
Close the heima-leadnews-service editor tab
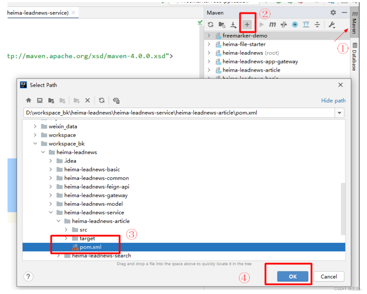click(x=73, y=13)
